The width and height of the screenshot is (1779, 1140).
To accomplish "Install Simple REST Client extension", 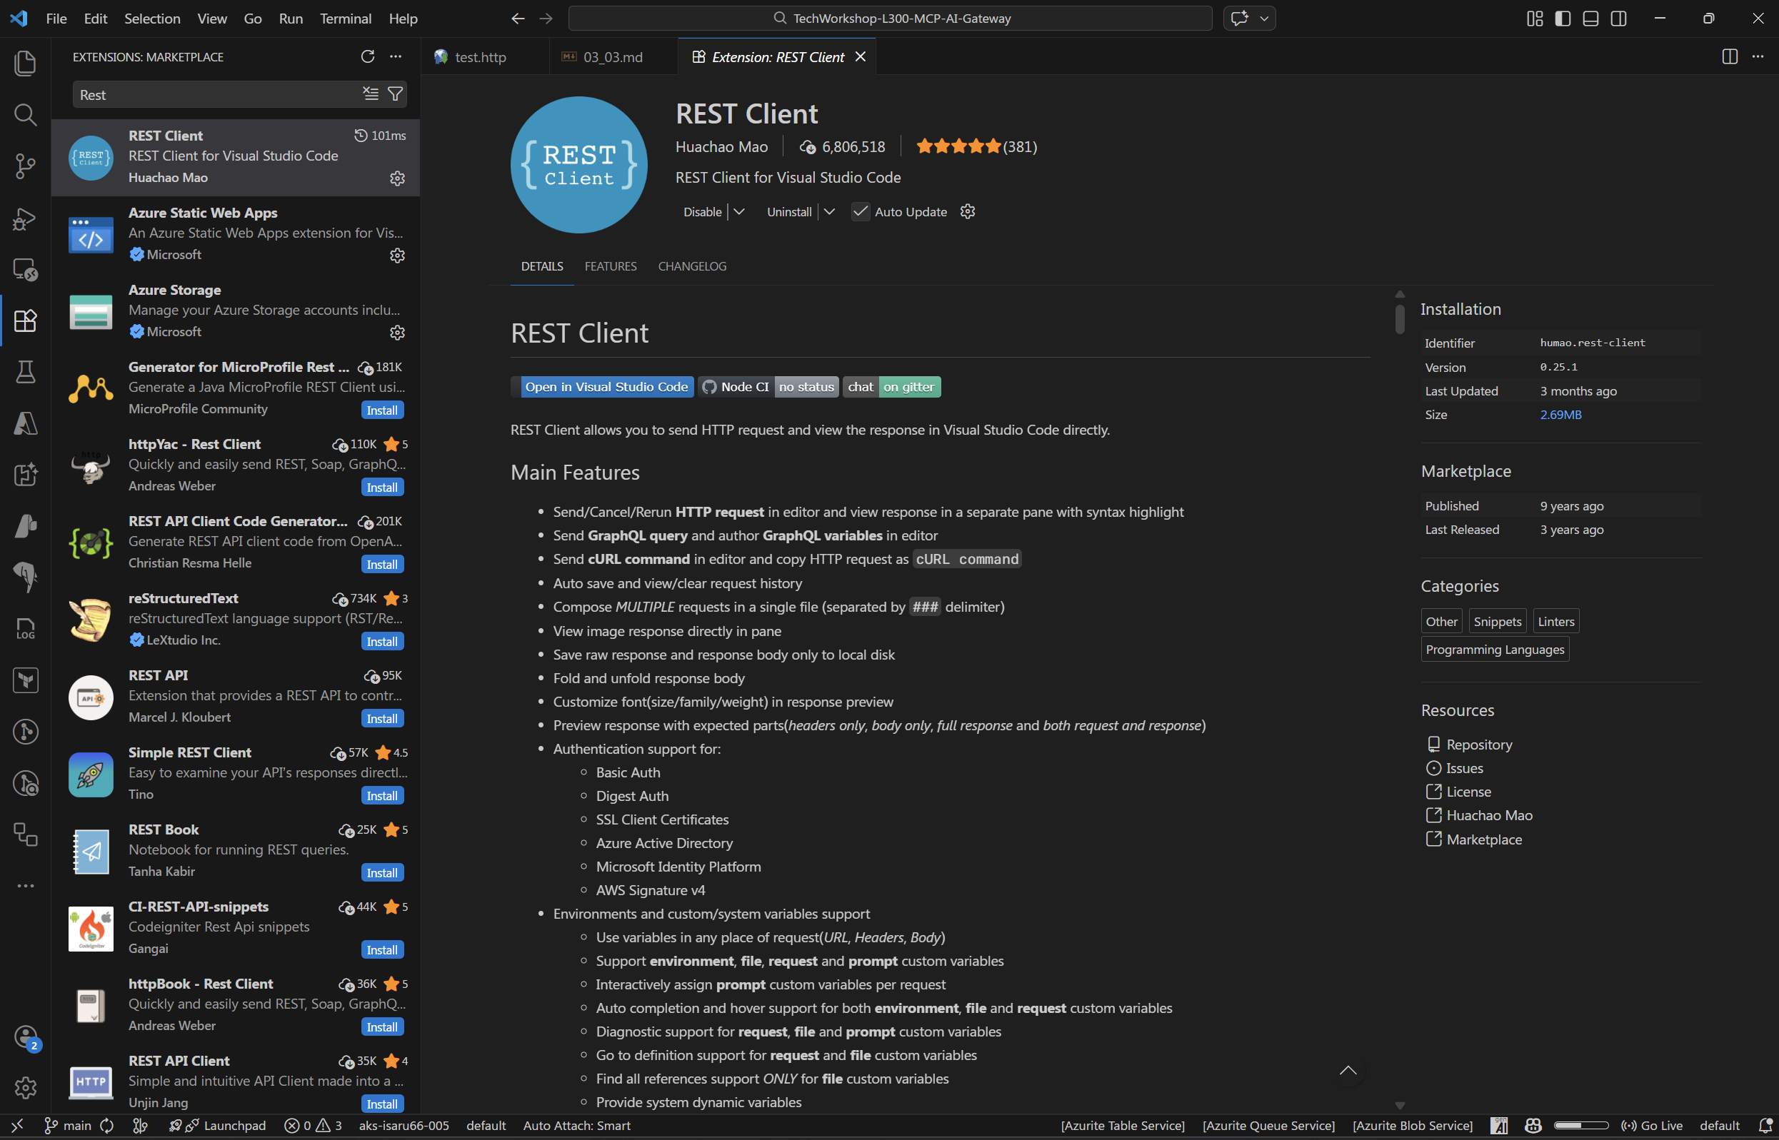I will coord(382,796).
